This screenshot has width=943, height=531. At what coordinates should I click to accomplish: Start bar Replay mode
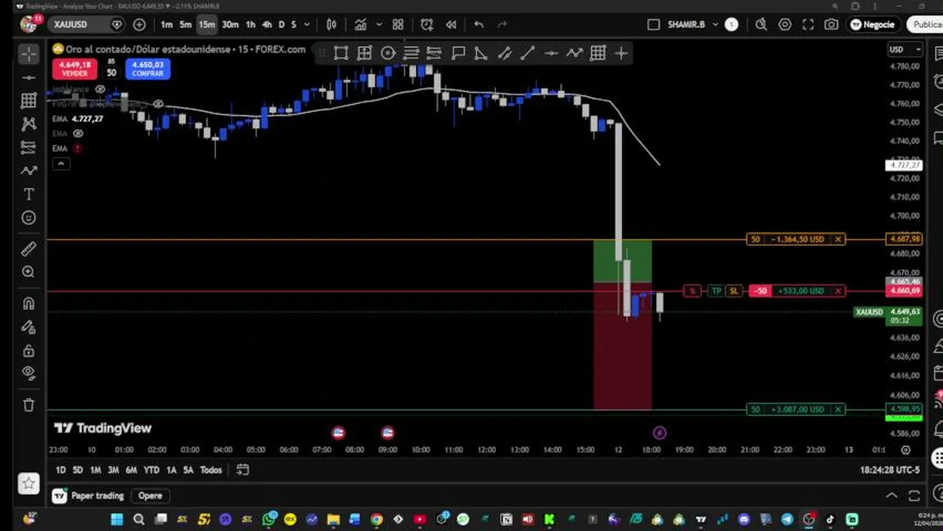[x=451, y=24]
